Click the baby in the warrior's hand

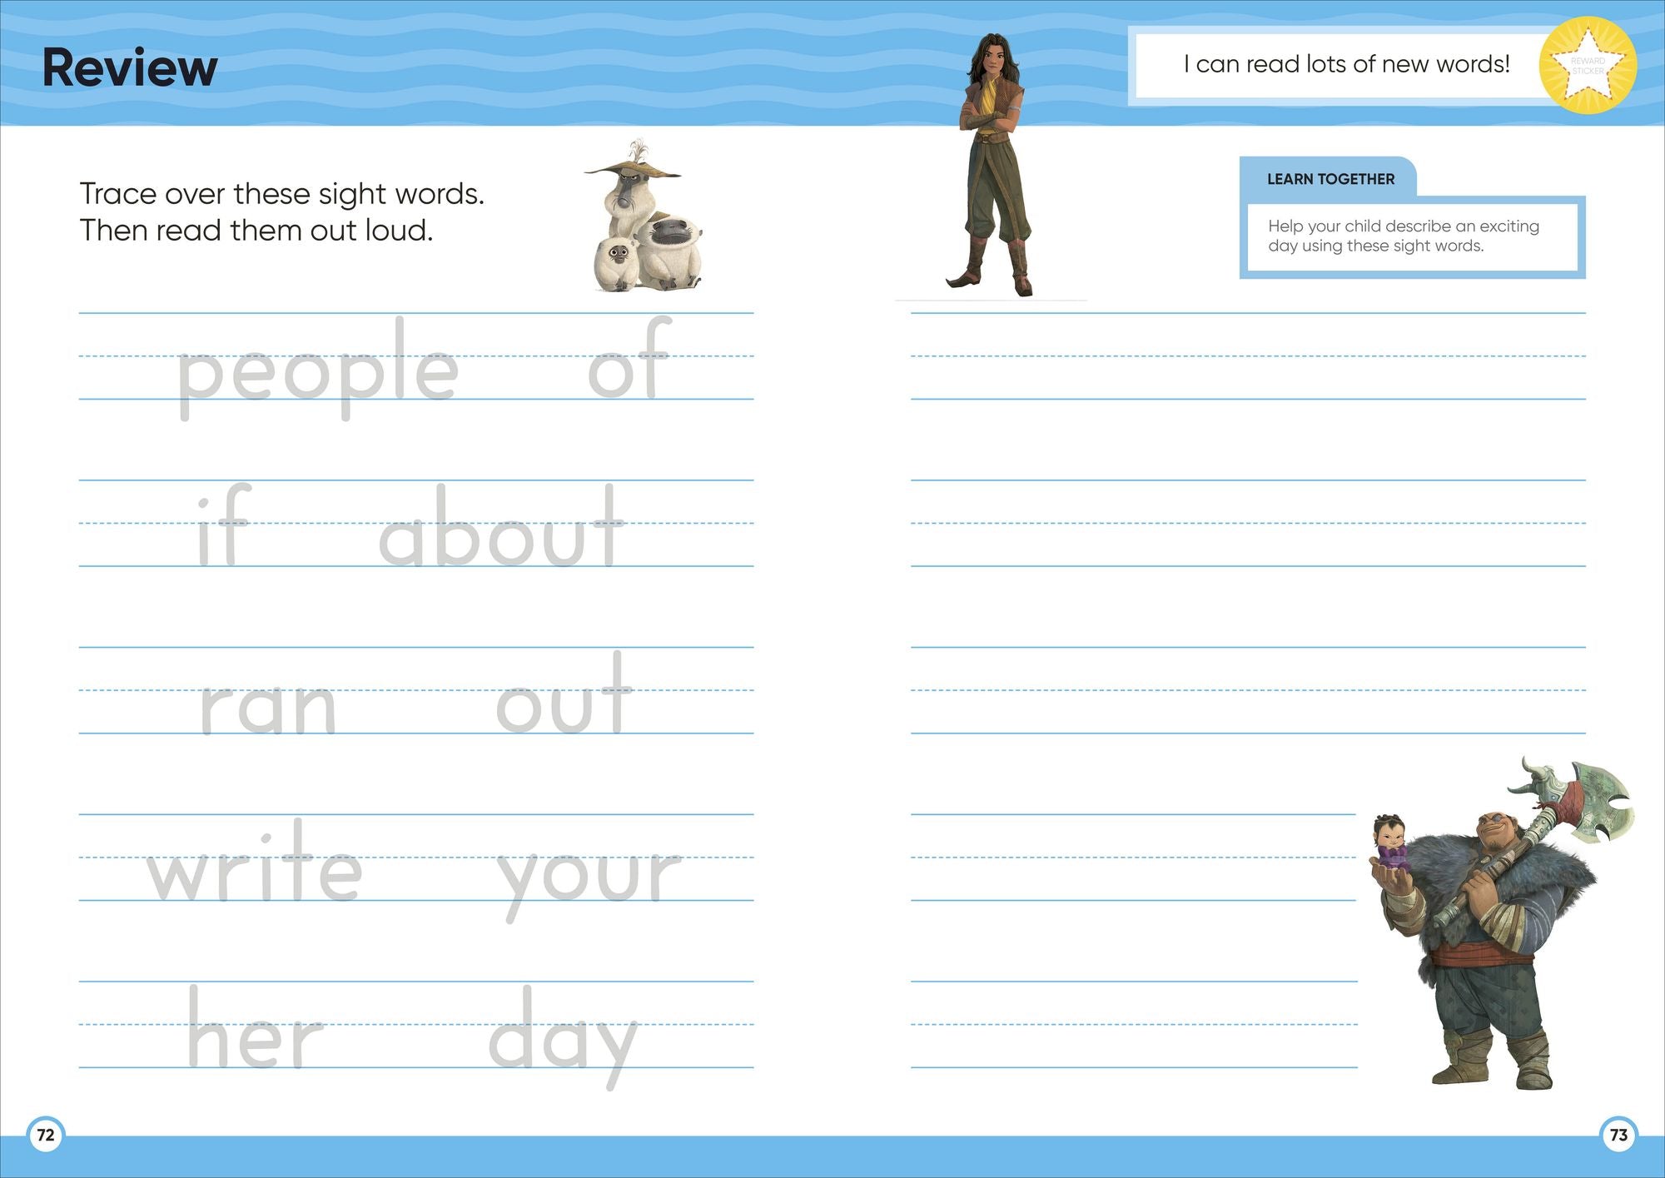pos(1390,843)
